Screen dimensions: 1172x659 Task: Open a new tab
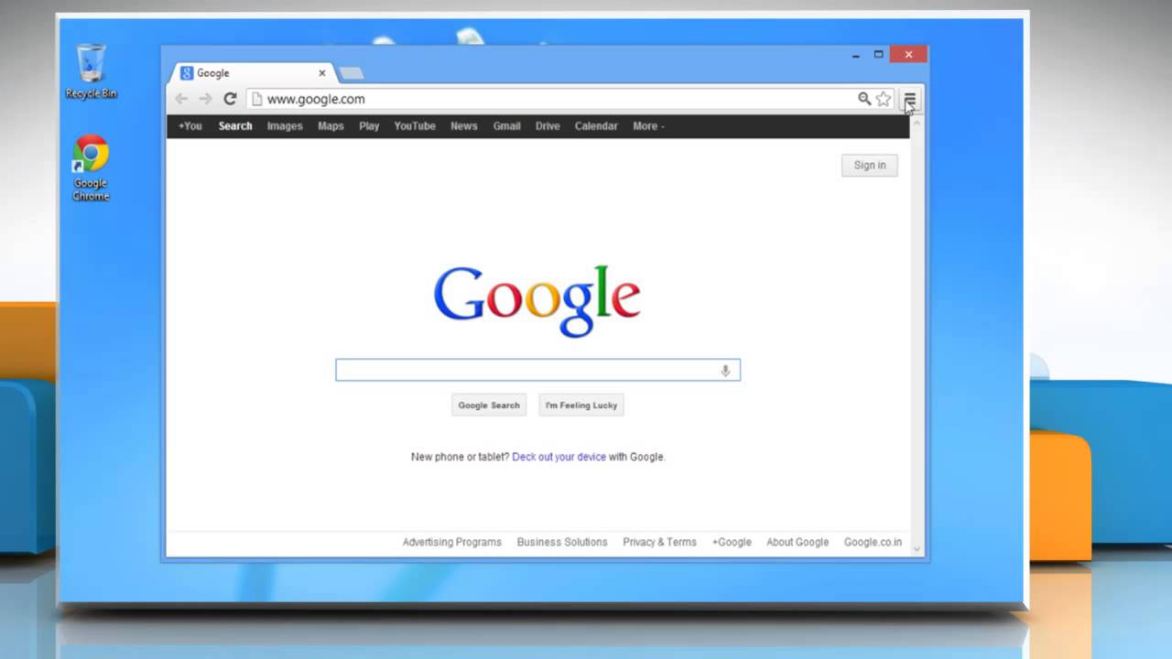click(x=351, y=73)
